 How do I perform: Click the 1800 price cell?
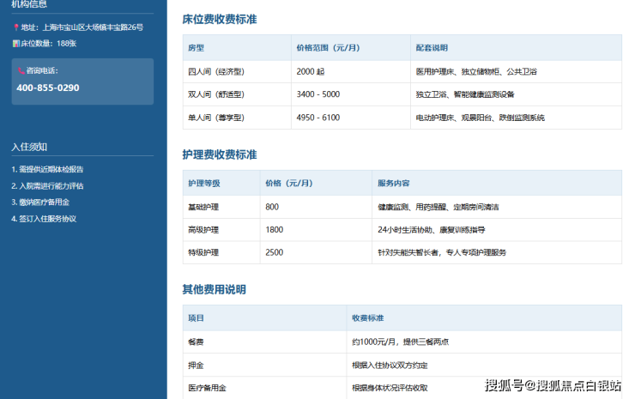pyautogui.click(x=316, y=230)
